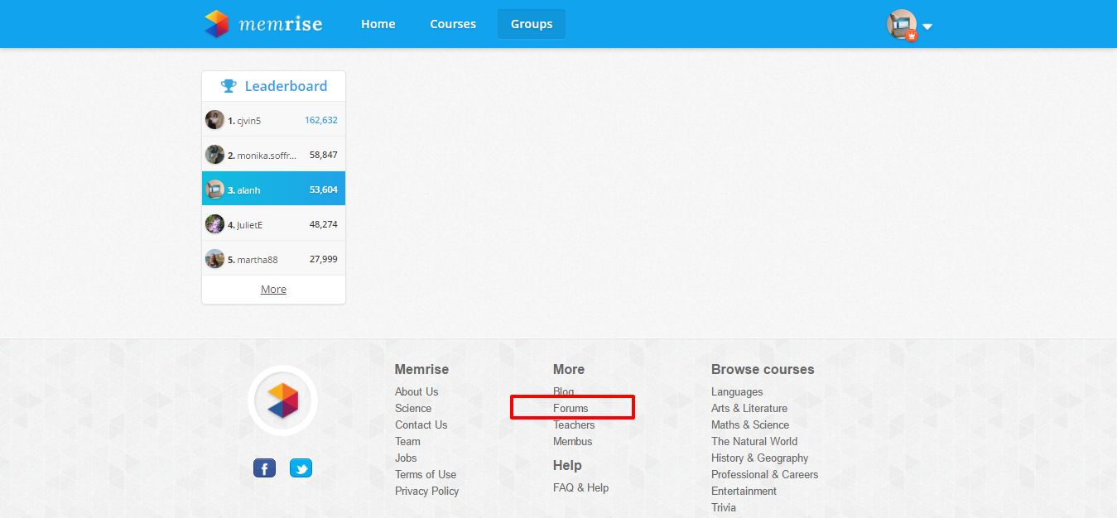
Task: Open the Jobs footer link
Action: pos(406,458)
